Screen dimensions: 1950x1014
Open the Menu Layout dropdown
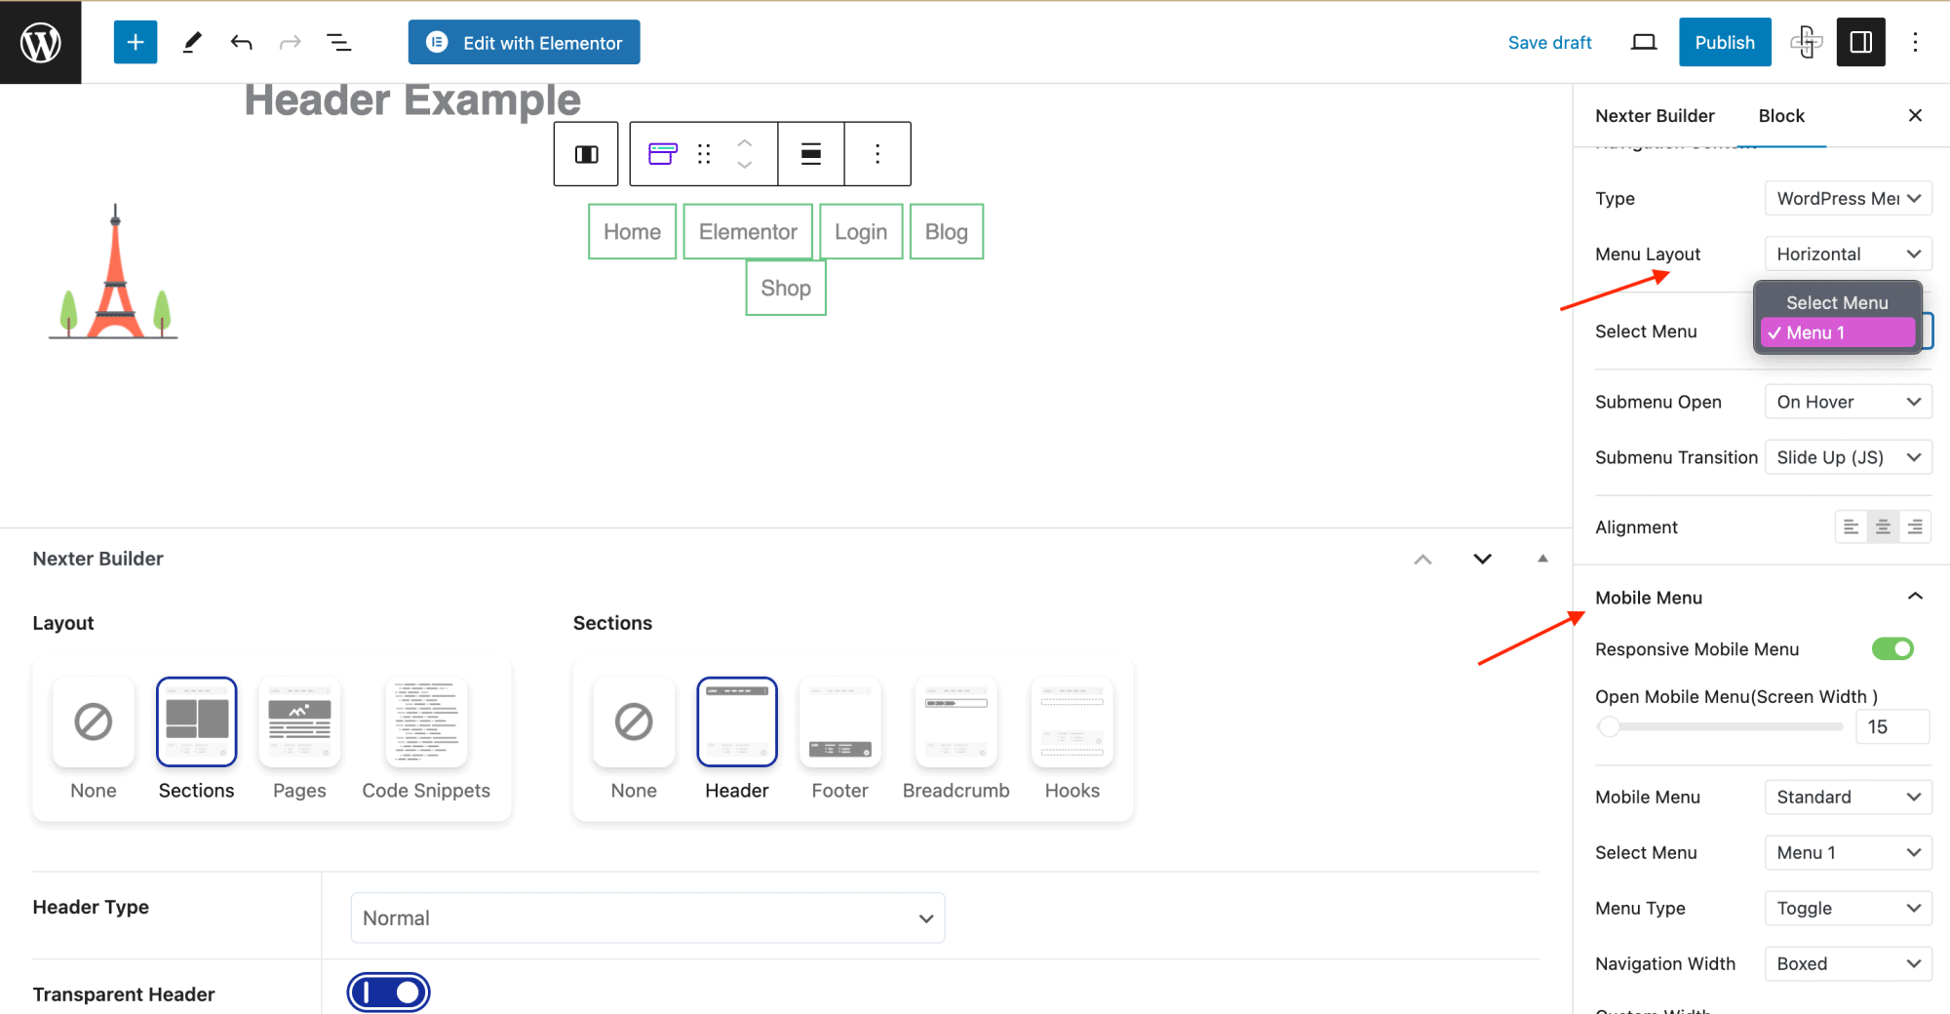click(1848, 254)
